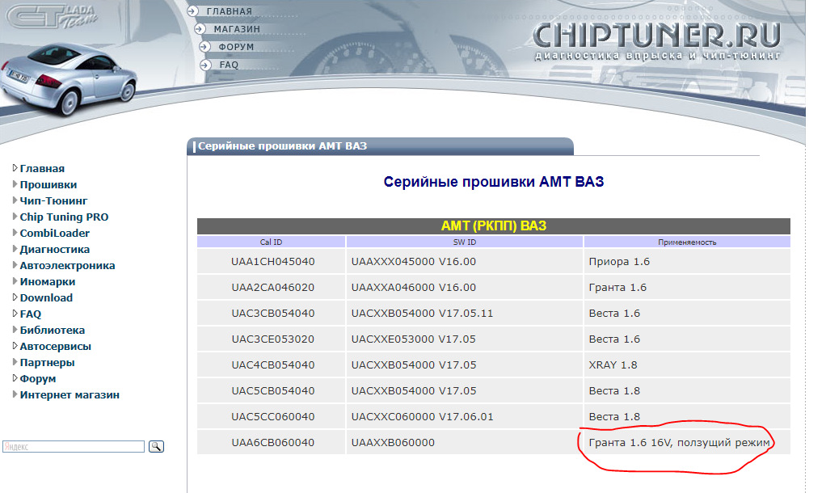Select the UAA6CB060040 Cal ID cell
The image size is (826, 493).
pyautogui.click(x=272, y=442)
